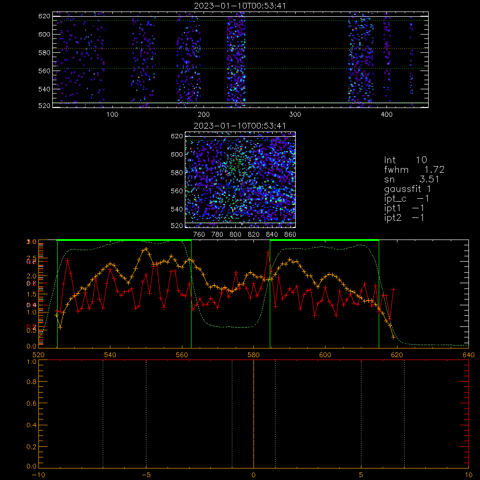Click the orange curve peak near 550
This screenshot has width=480, height=480.
146,249
